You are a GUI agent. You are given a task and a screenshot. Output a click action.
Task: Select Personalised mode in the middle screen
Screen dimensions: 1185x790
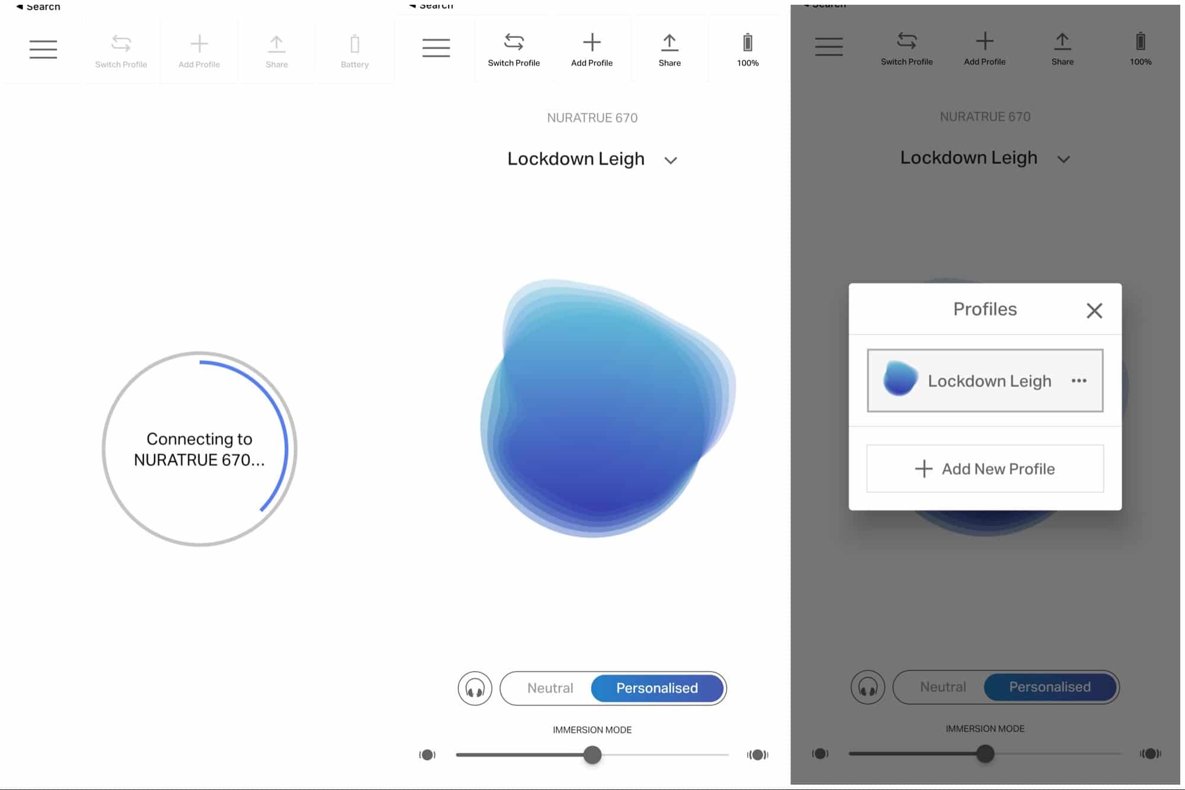(656, 688)
